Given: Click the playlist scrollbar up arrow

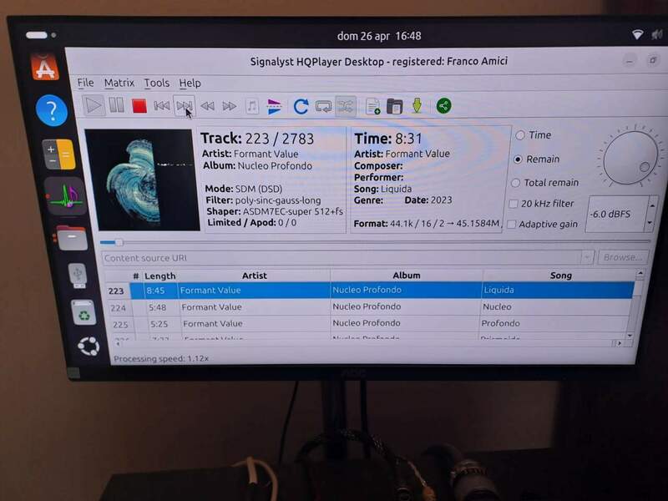Looking at the screenshot, I should [x=640, y=273].
